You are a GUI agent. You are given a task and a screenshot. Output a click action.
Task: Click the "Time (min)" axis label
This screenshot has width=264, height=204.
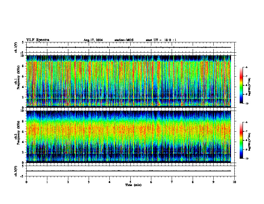(133, 185)
